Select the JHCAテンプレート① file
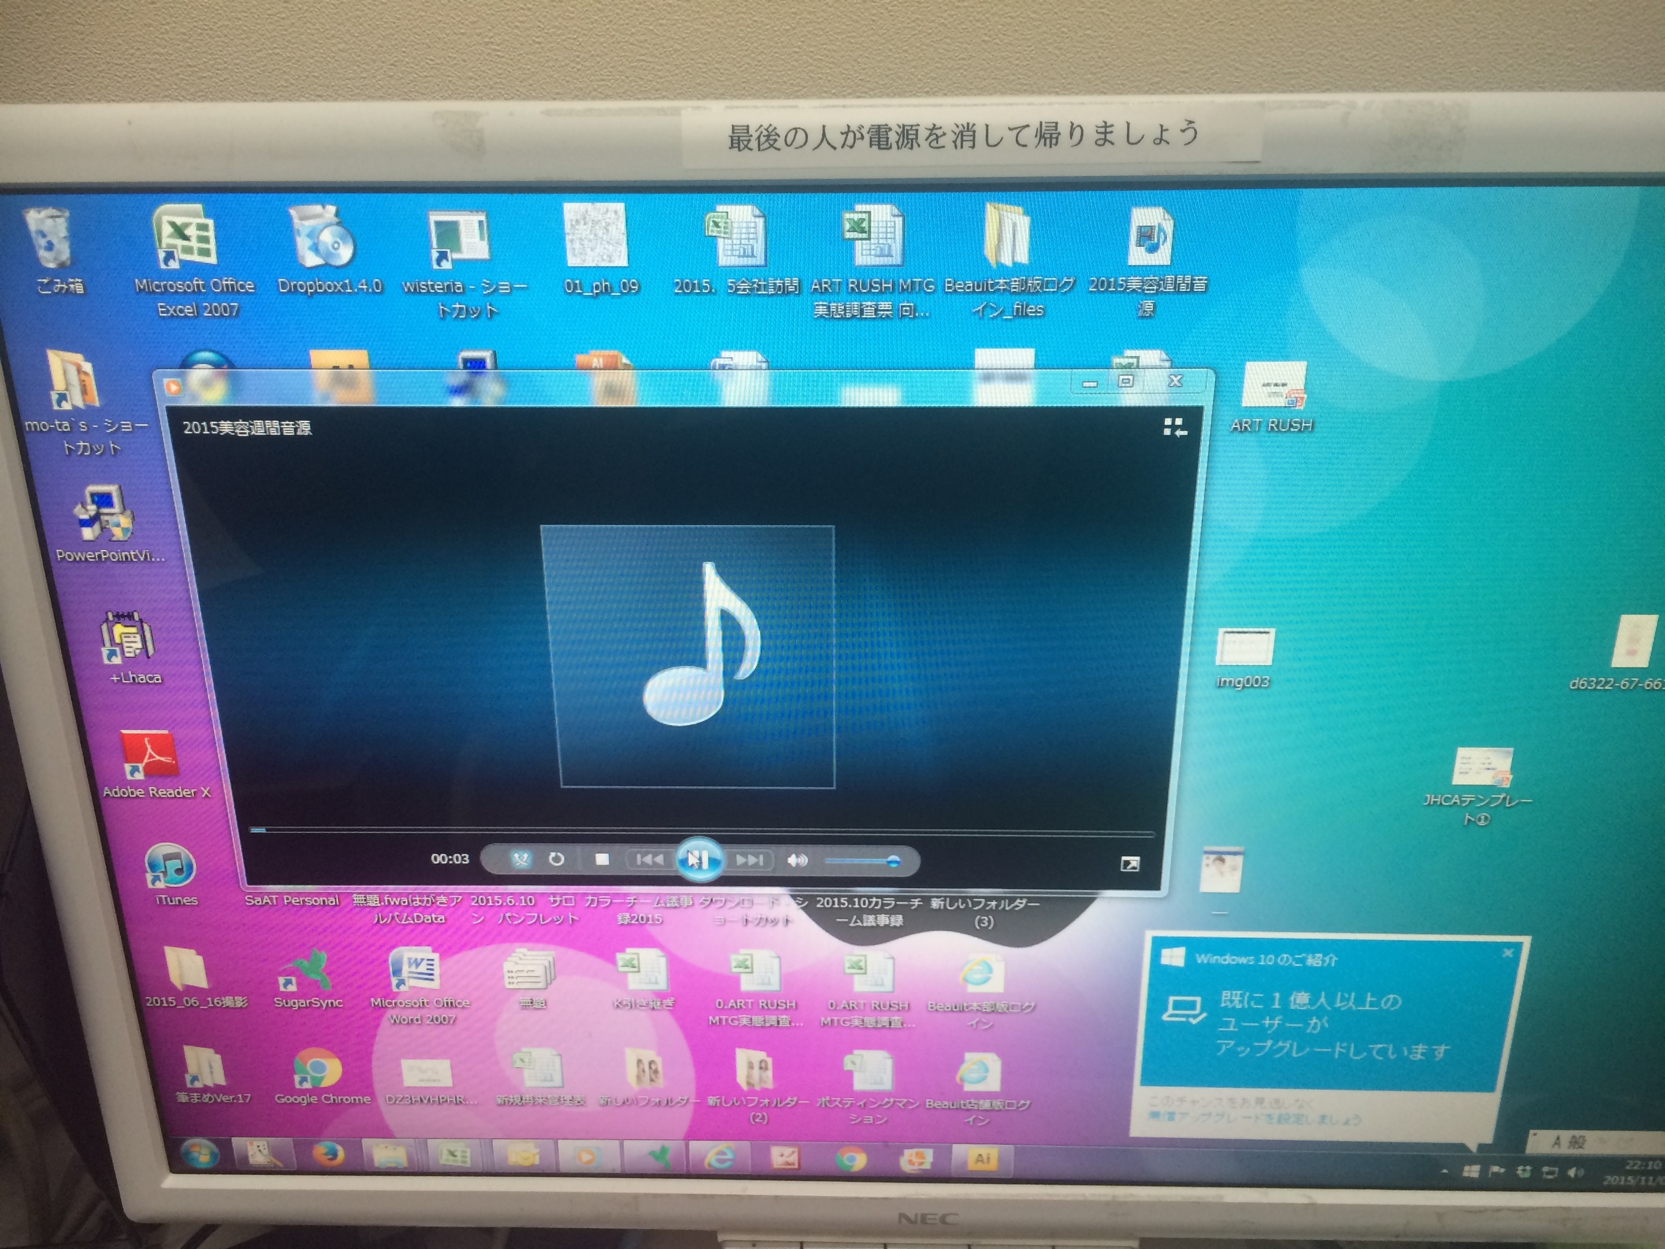This screenshot has width=1665, height=1249. pyautogui.click(x=1478, y=787)
